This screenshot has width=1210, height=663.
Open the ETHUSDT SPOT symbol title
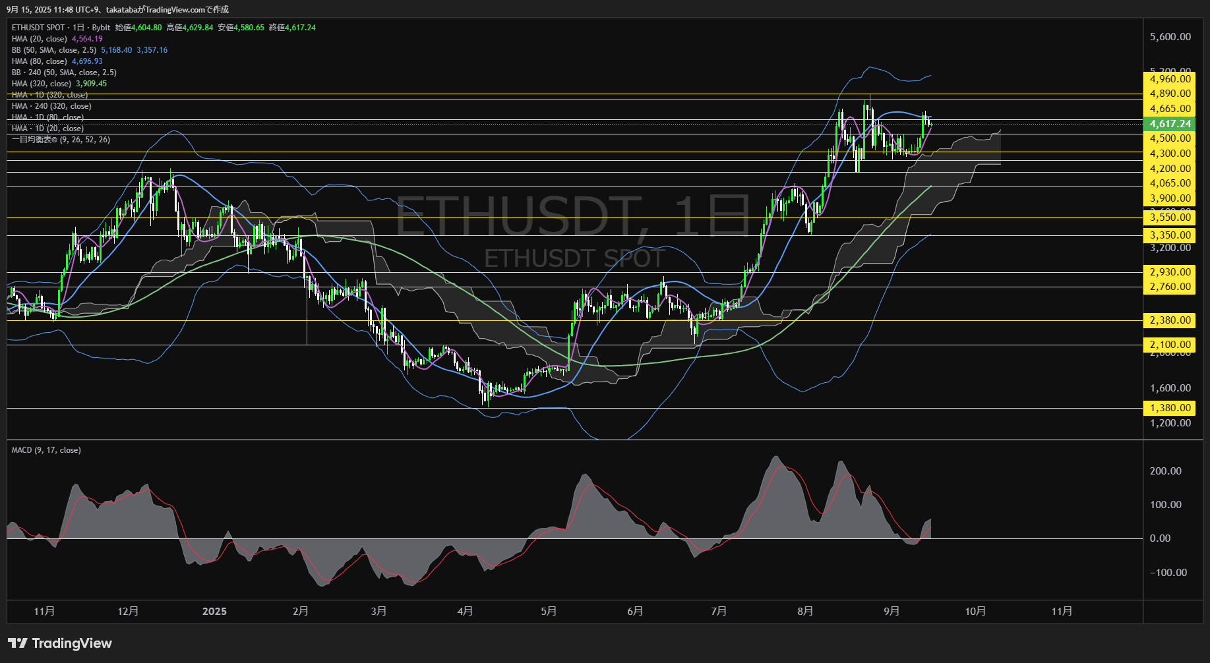(38, 28)
